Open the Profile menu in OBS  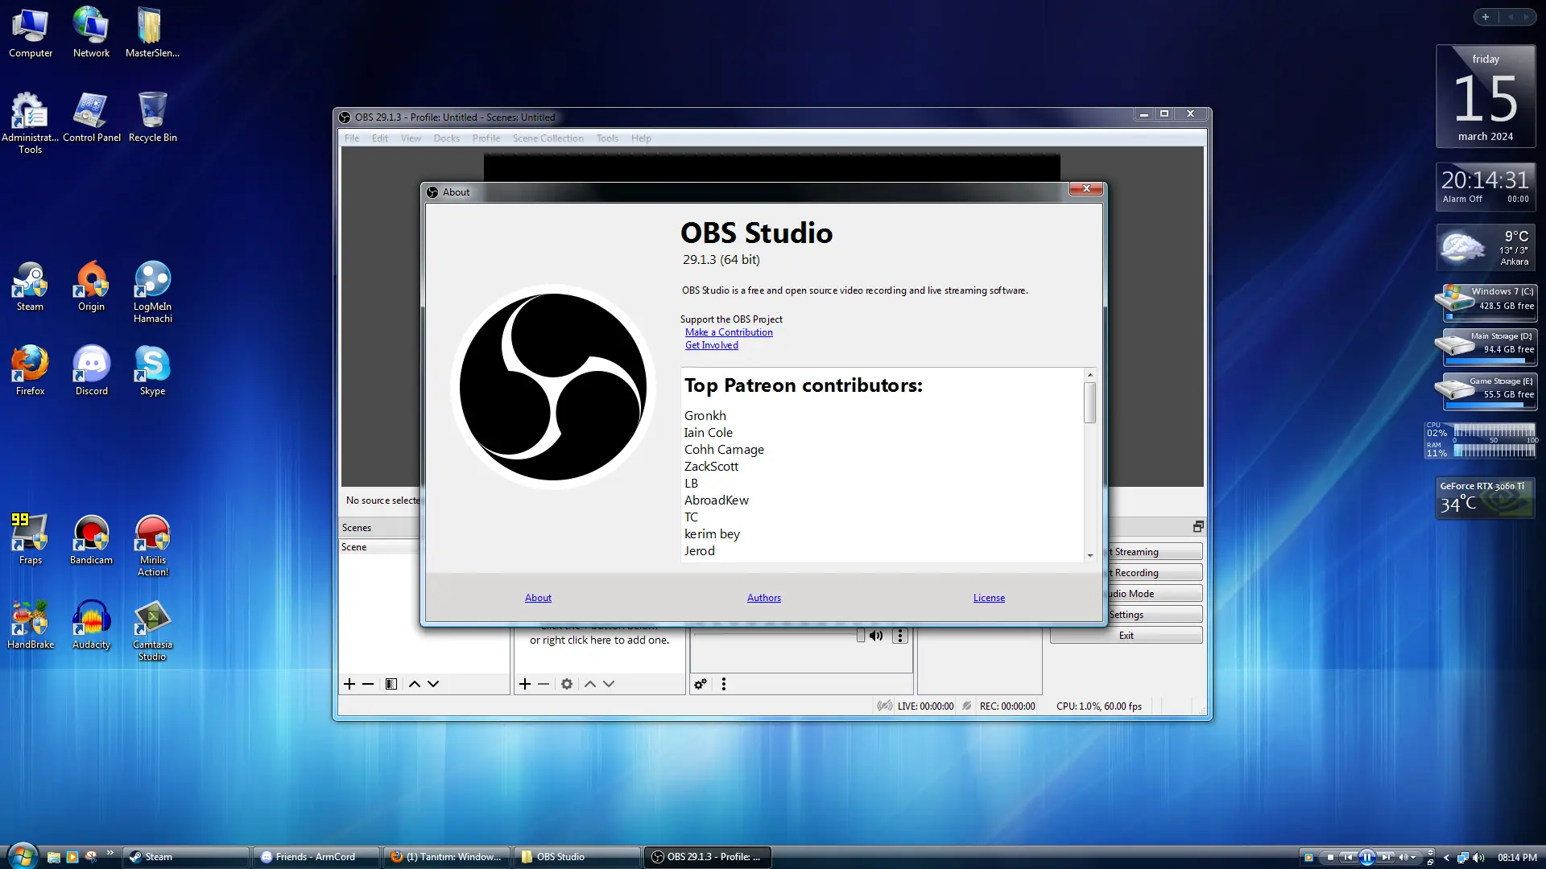486,138
